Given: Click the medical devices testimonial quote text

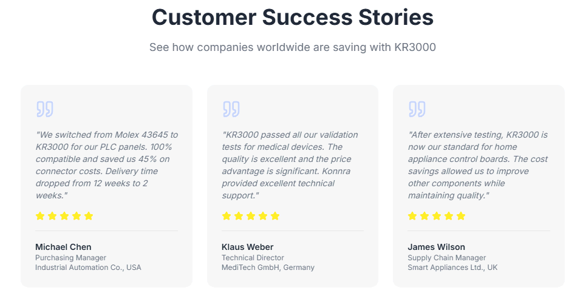Looking at the screenshot, I should [290, 165].
